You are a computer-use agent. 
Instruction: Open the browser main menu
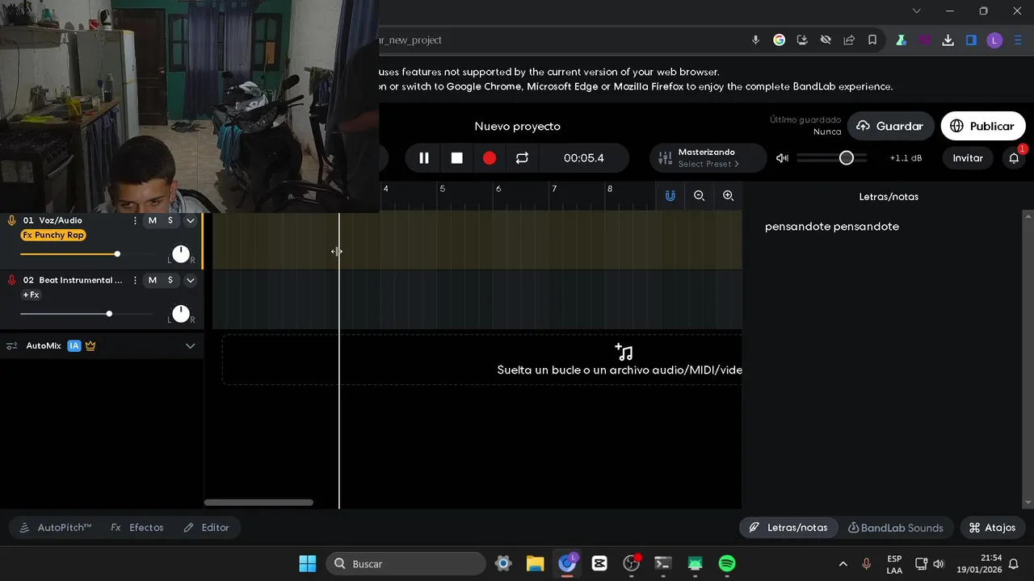1018,40
